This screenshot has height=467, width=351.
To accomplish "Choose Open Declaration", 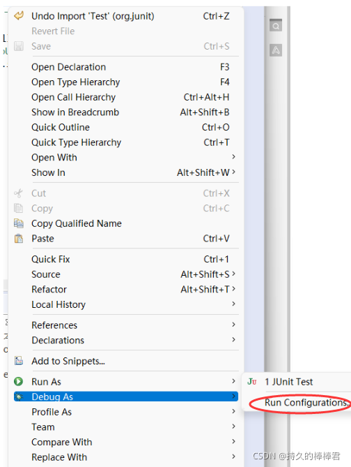I will coord(69,67).
